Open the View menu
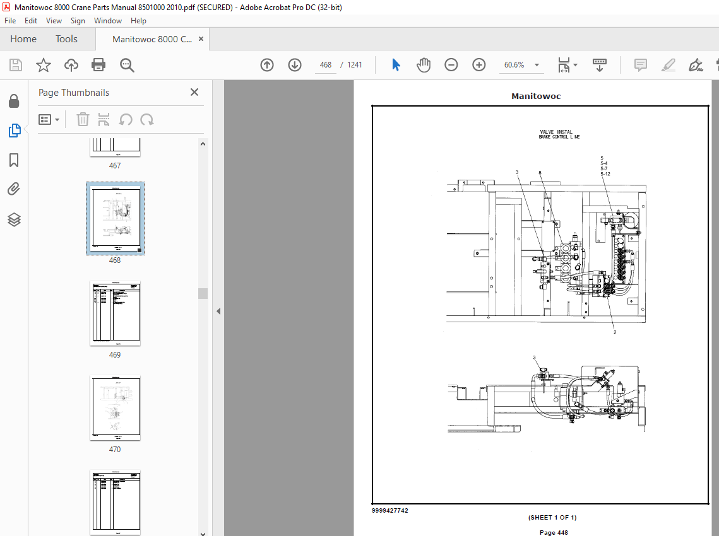The height and width of the screenshot is (536, 719). tap(54, 21)
